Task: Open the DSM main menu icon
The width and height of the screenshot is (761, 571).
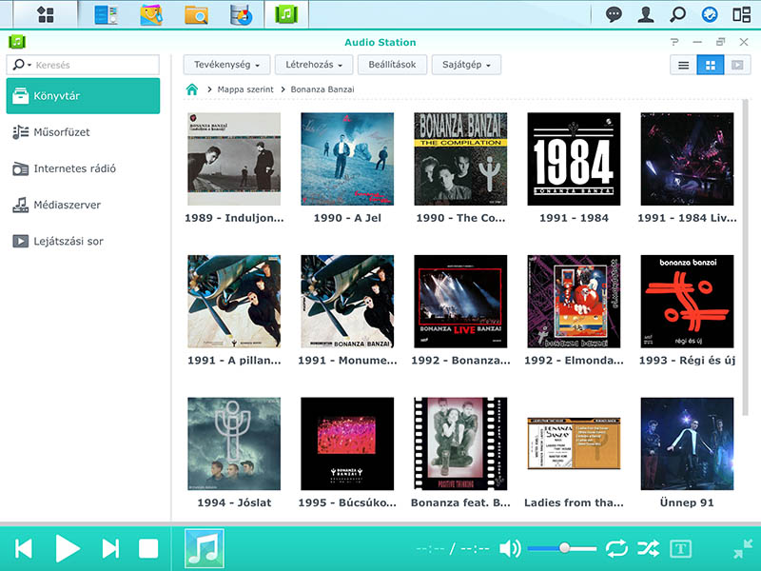Action: (45, 14)
